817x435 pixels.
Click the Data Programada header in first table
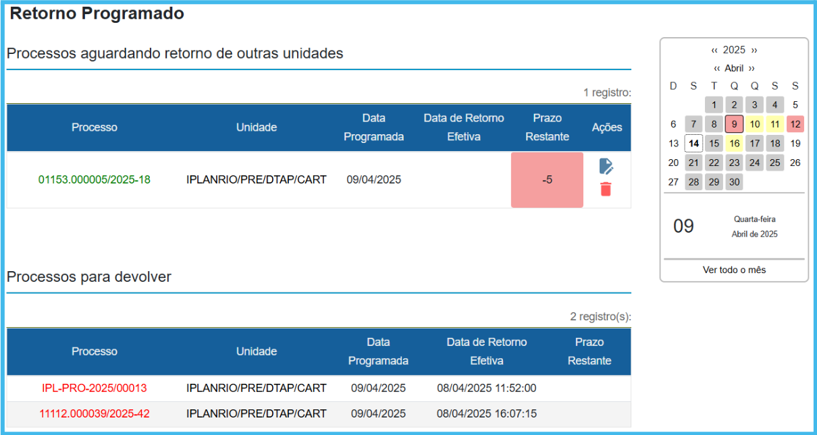[373, 127]
